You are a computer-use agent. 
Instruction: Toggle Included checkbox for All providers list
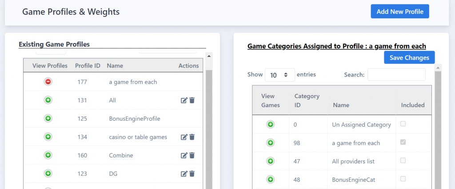point(403,161)
